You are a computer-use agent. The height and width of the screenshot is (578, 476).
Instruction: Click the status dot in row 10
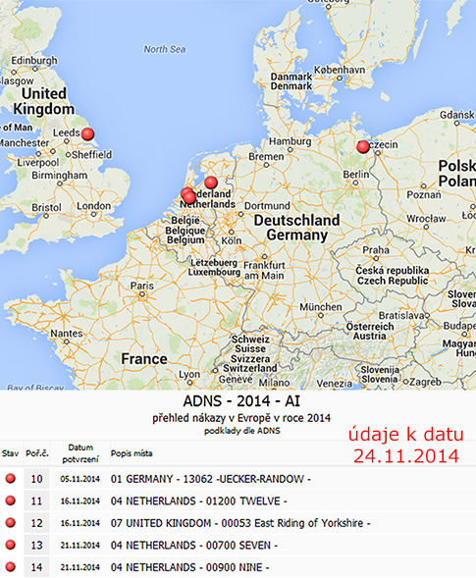coord(11,479)
